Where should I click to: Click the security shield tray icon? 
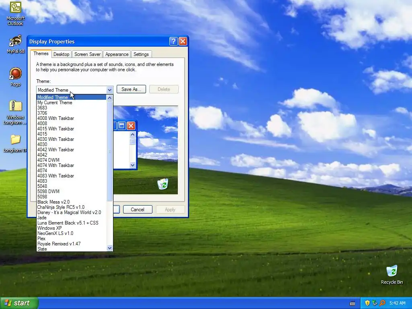click(367, 303)
